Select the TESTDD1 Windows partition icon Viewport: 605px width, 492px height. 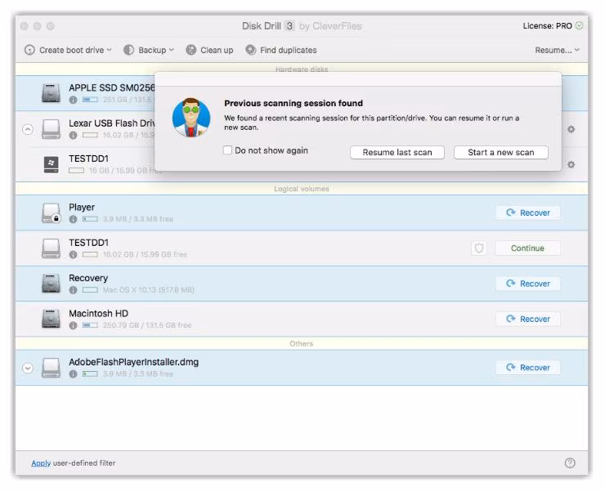(x=51, y=164)
